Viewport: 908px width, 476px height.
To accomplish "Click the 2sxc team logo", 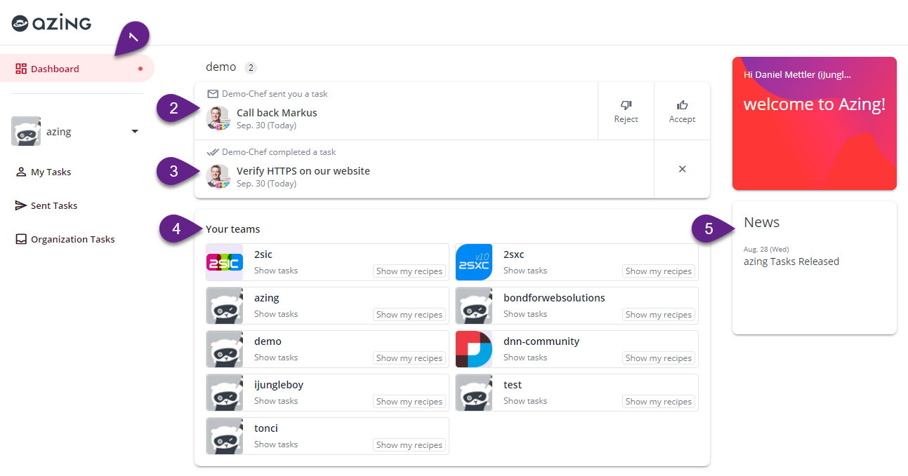I will [473, 263].
